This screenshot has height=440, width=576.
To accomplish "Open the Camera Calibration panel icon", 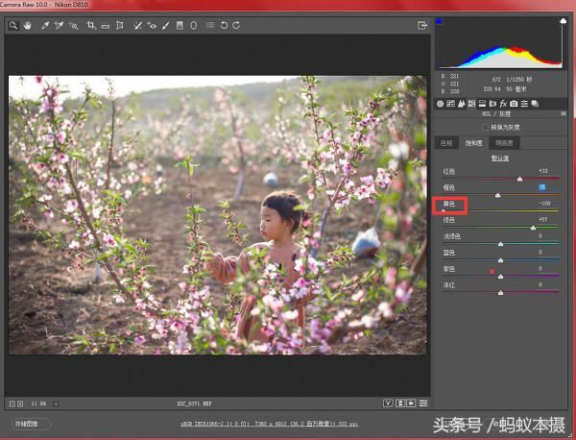I will pos(515,103).
